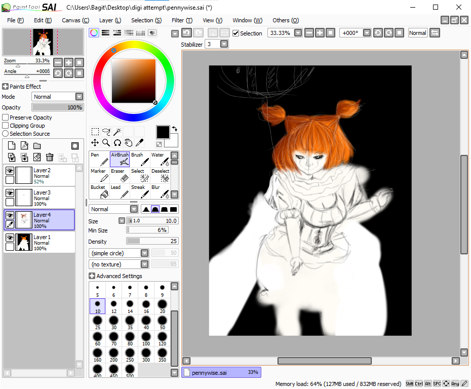Activate the move tool
This screenshot has width=471, height=389.
coord(95,143)
